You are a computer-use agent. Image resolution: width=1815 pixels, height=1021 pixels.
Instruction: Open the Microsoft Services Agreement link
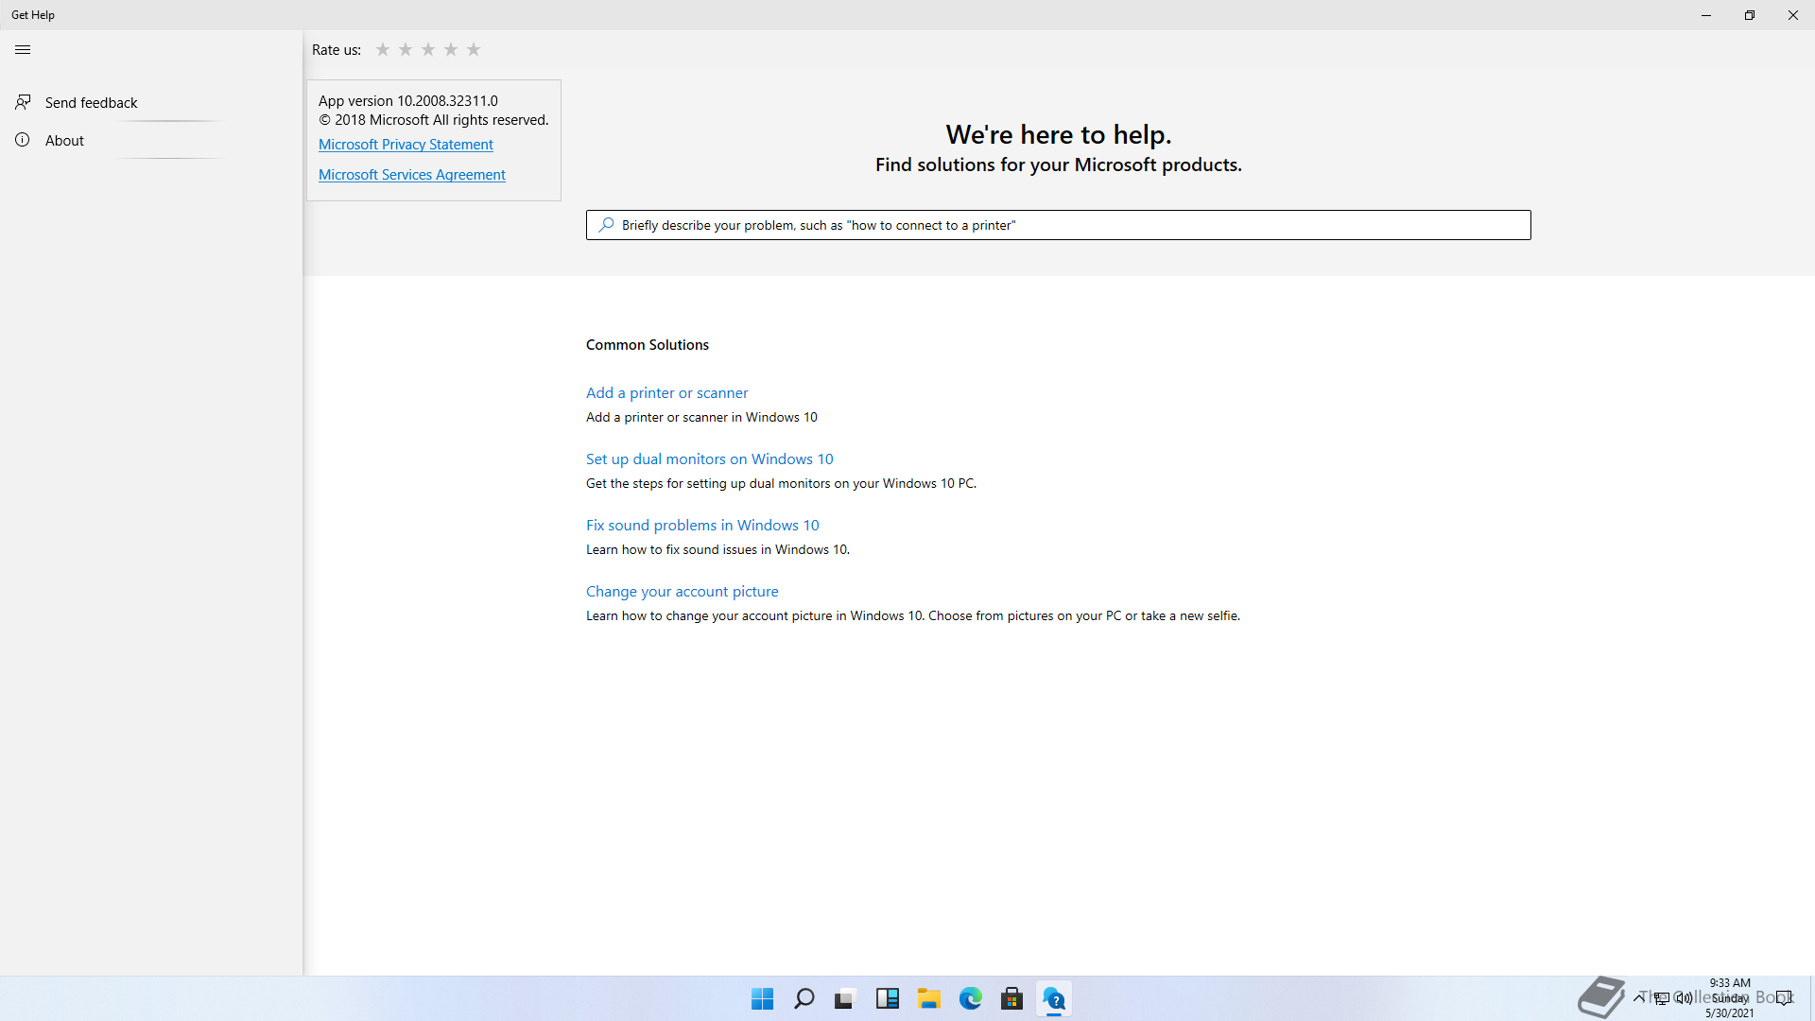pyautogui.click(x=411, y=175)
